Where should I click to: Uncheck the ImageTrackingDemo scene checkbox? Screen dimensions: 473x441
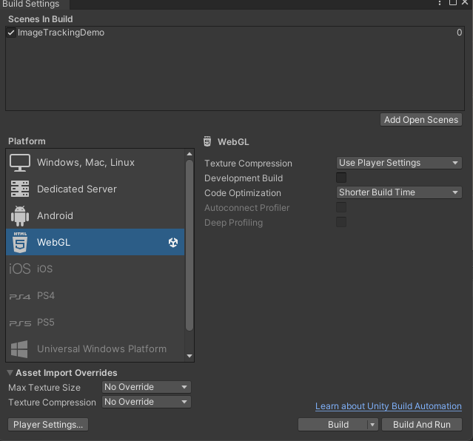pos(11,33)
